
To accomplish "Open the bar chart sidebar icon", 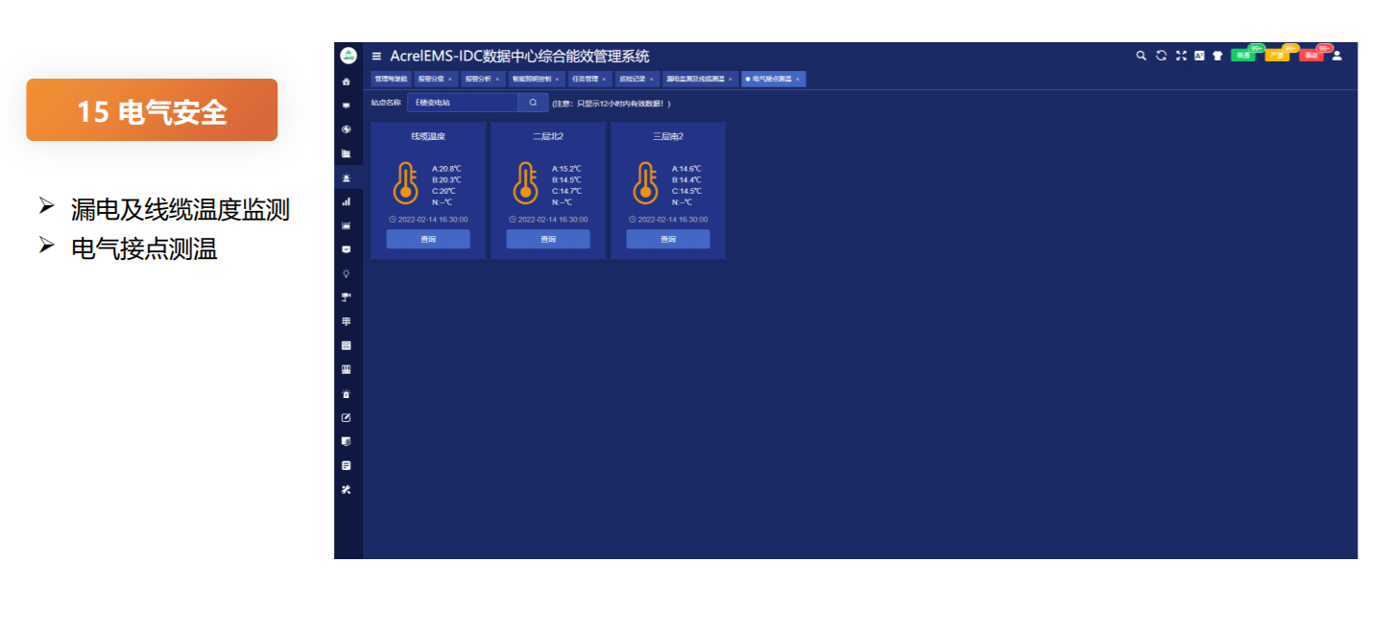I will point(347,201).
